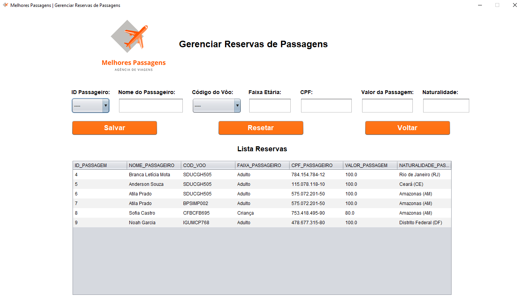The image size is (523, 306).
Task: Click ID cell with value 7
Action: [x=100, y=203]
